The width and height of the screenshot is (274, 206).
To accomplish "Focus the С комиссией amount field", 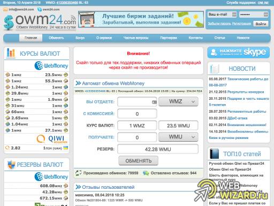I will click(137, 114).
